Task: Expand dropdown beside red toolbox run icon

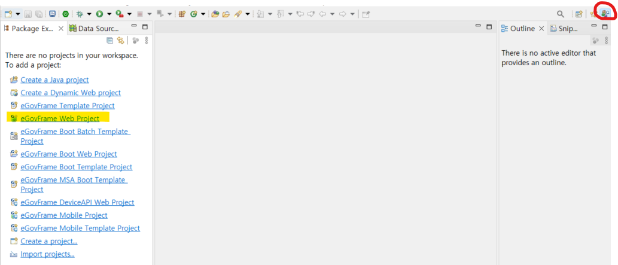Action: pos(129,14)
